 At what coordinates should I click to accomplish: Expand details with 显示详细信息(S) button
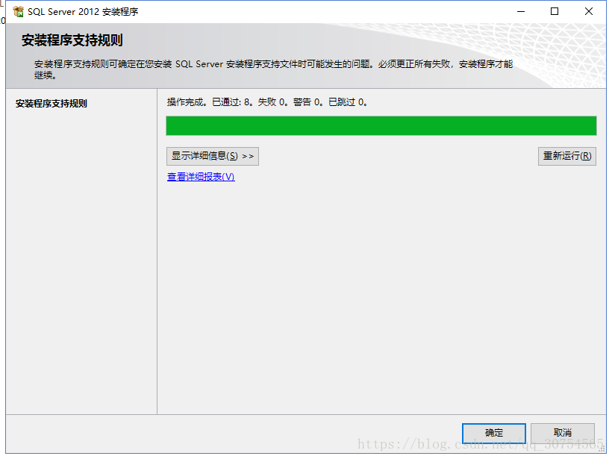click(212, 156)
